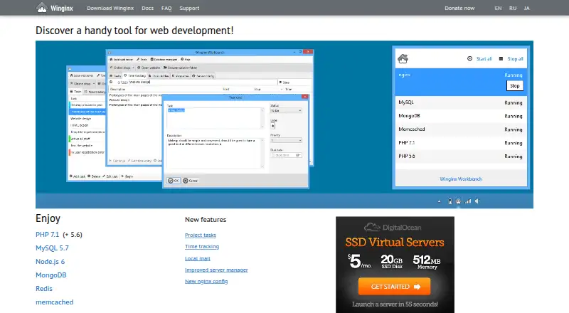Switch to Docs & files tab in the Workbench
This screenshot has height=313, width=569.
click(159, 76)
